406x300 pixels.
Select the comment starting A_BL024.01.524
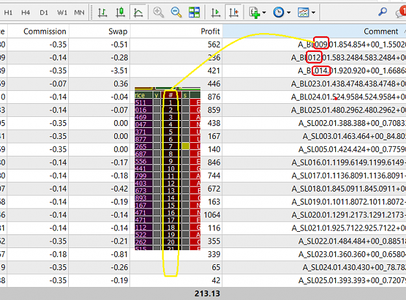coord(349,97)
